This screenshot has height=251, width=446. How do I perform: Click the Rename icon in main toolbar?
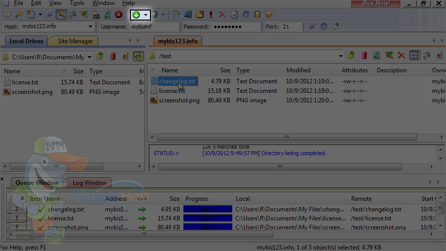pos(188,15)
